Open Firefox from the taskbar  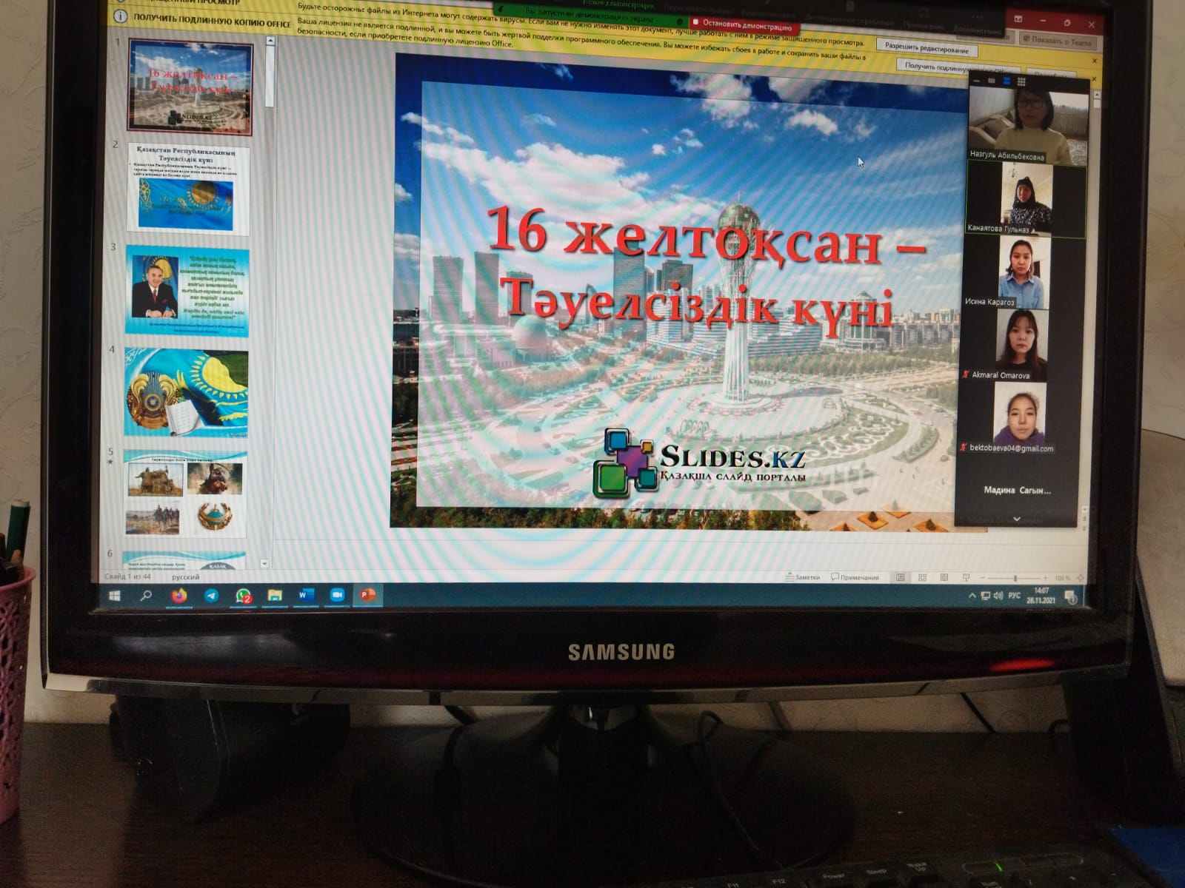(x=178, y=596)
